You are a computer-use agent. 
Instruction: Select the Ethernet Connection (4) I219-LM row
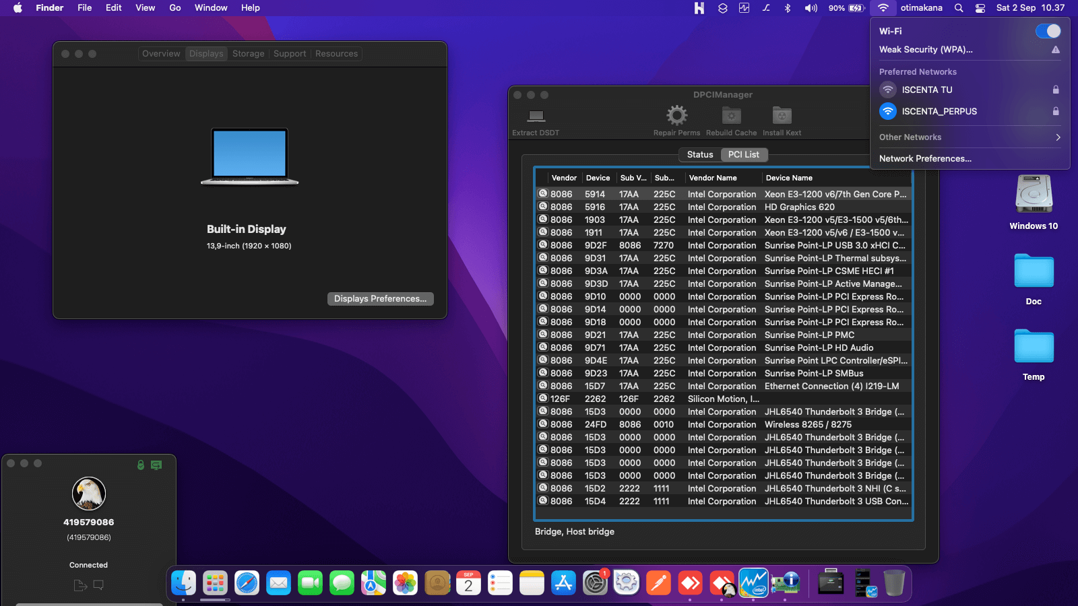(724, 386)
